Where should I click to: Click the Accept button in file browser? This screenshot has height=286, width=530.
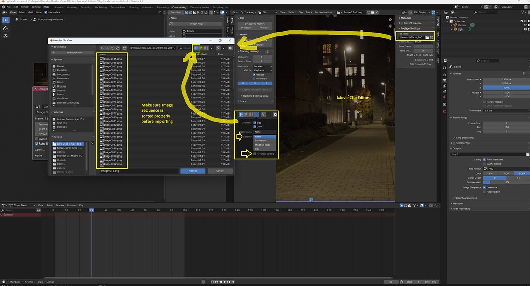[193, 170]
